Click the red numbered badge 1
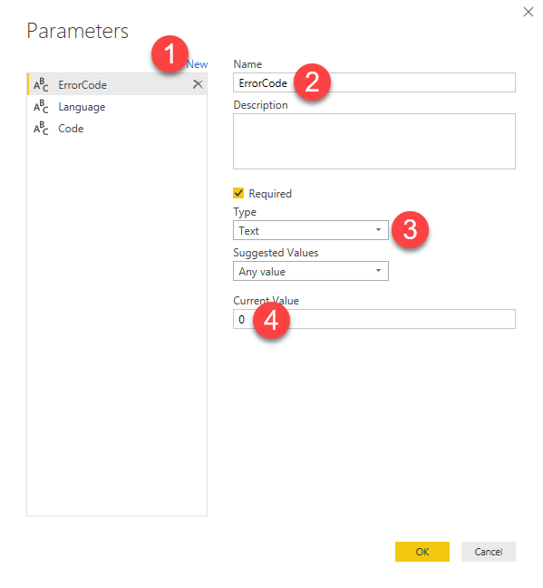Viewport: 543px width, 588px height. 170,54
